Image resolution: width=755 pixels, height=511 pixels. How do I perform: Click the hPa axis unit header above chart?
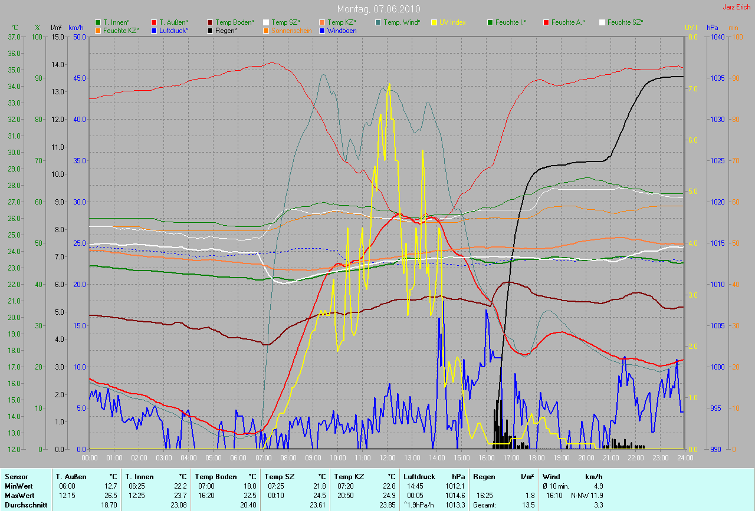(713, 28)
